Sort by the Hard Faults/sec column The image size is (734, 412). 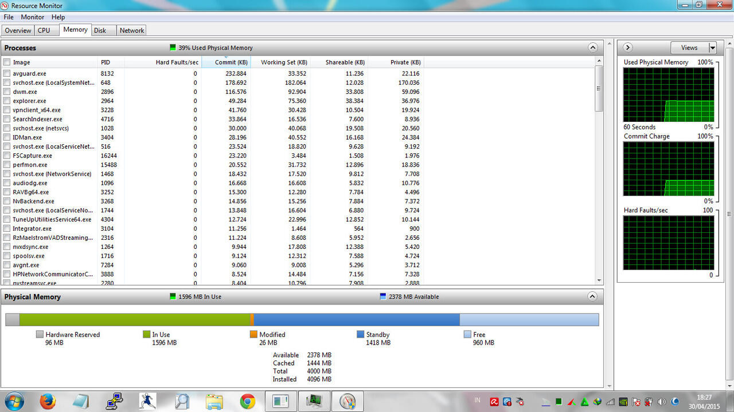pos(162,62)
